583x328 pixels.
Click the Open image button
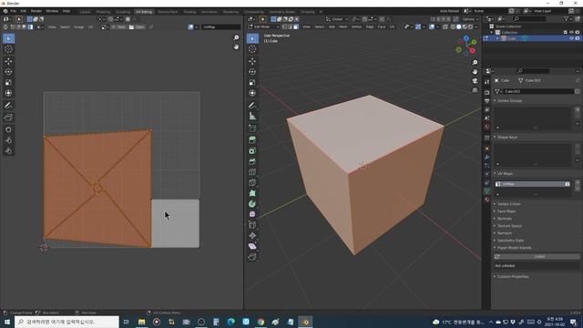pyautogui.click(x=137, y=26)
